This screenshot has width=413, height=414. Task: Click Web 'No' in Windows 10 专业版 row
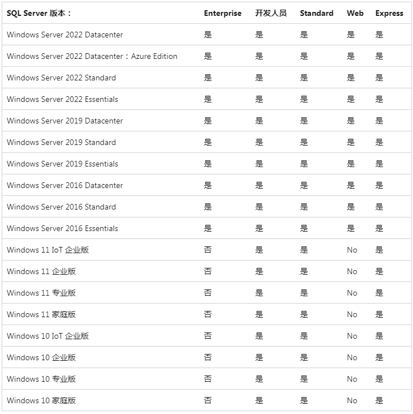click(x=352, y=379)
